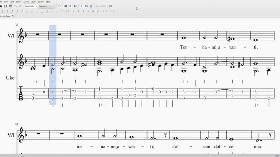Viewport: 280px width, 157px height.
Task: Apply double sharp accidental
Action: tap(74, 11)
